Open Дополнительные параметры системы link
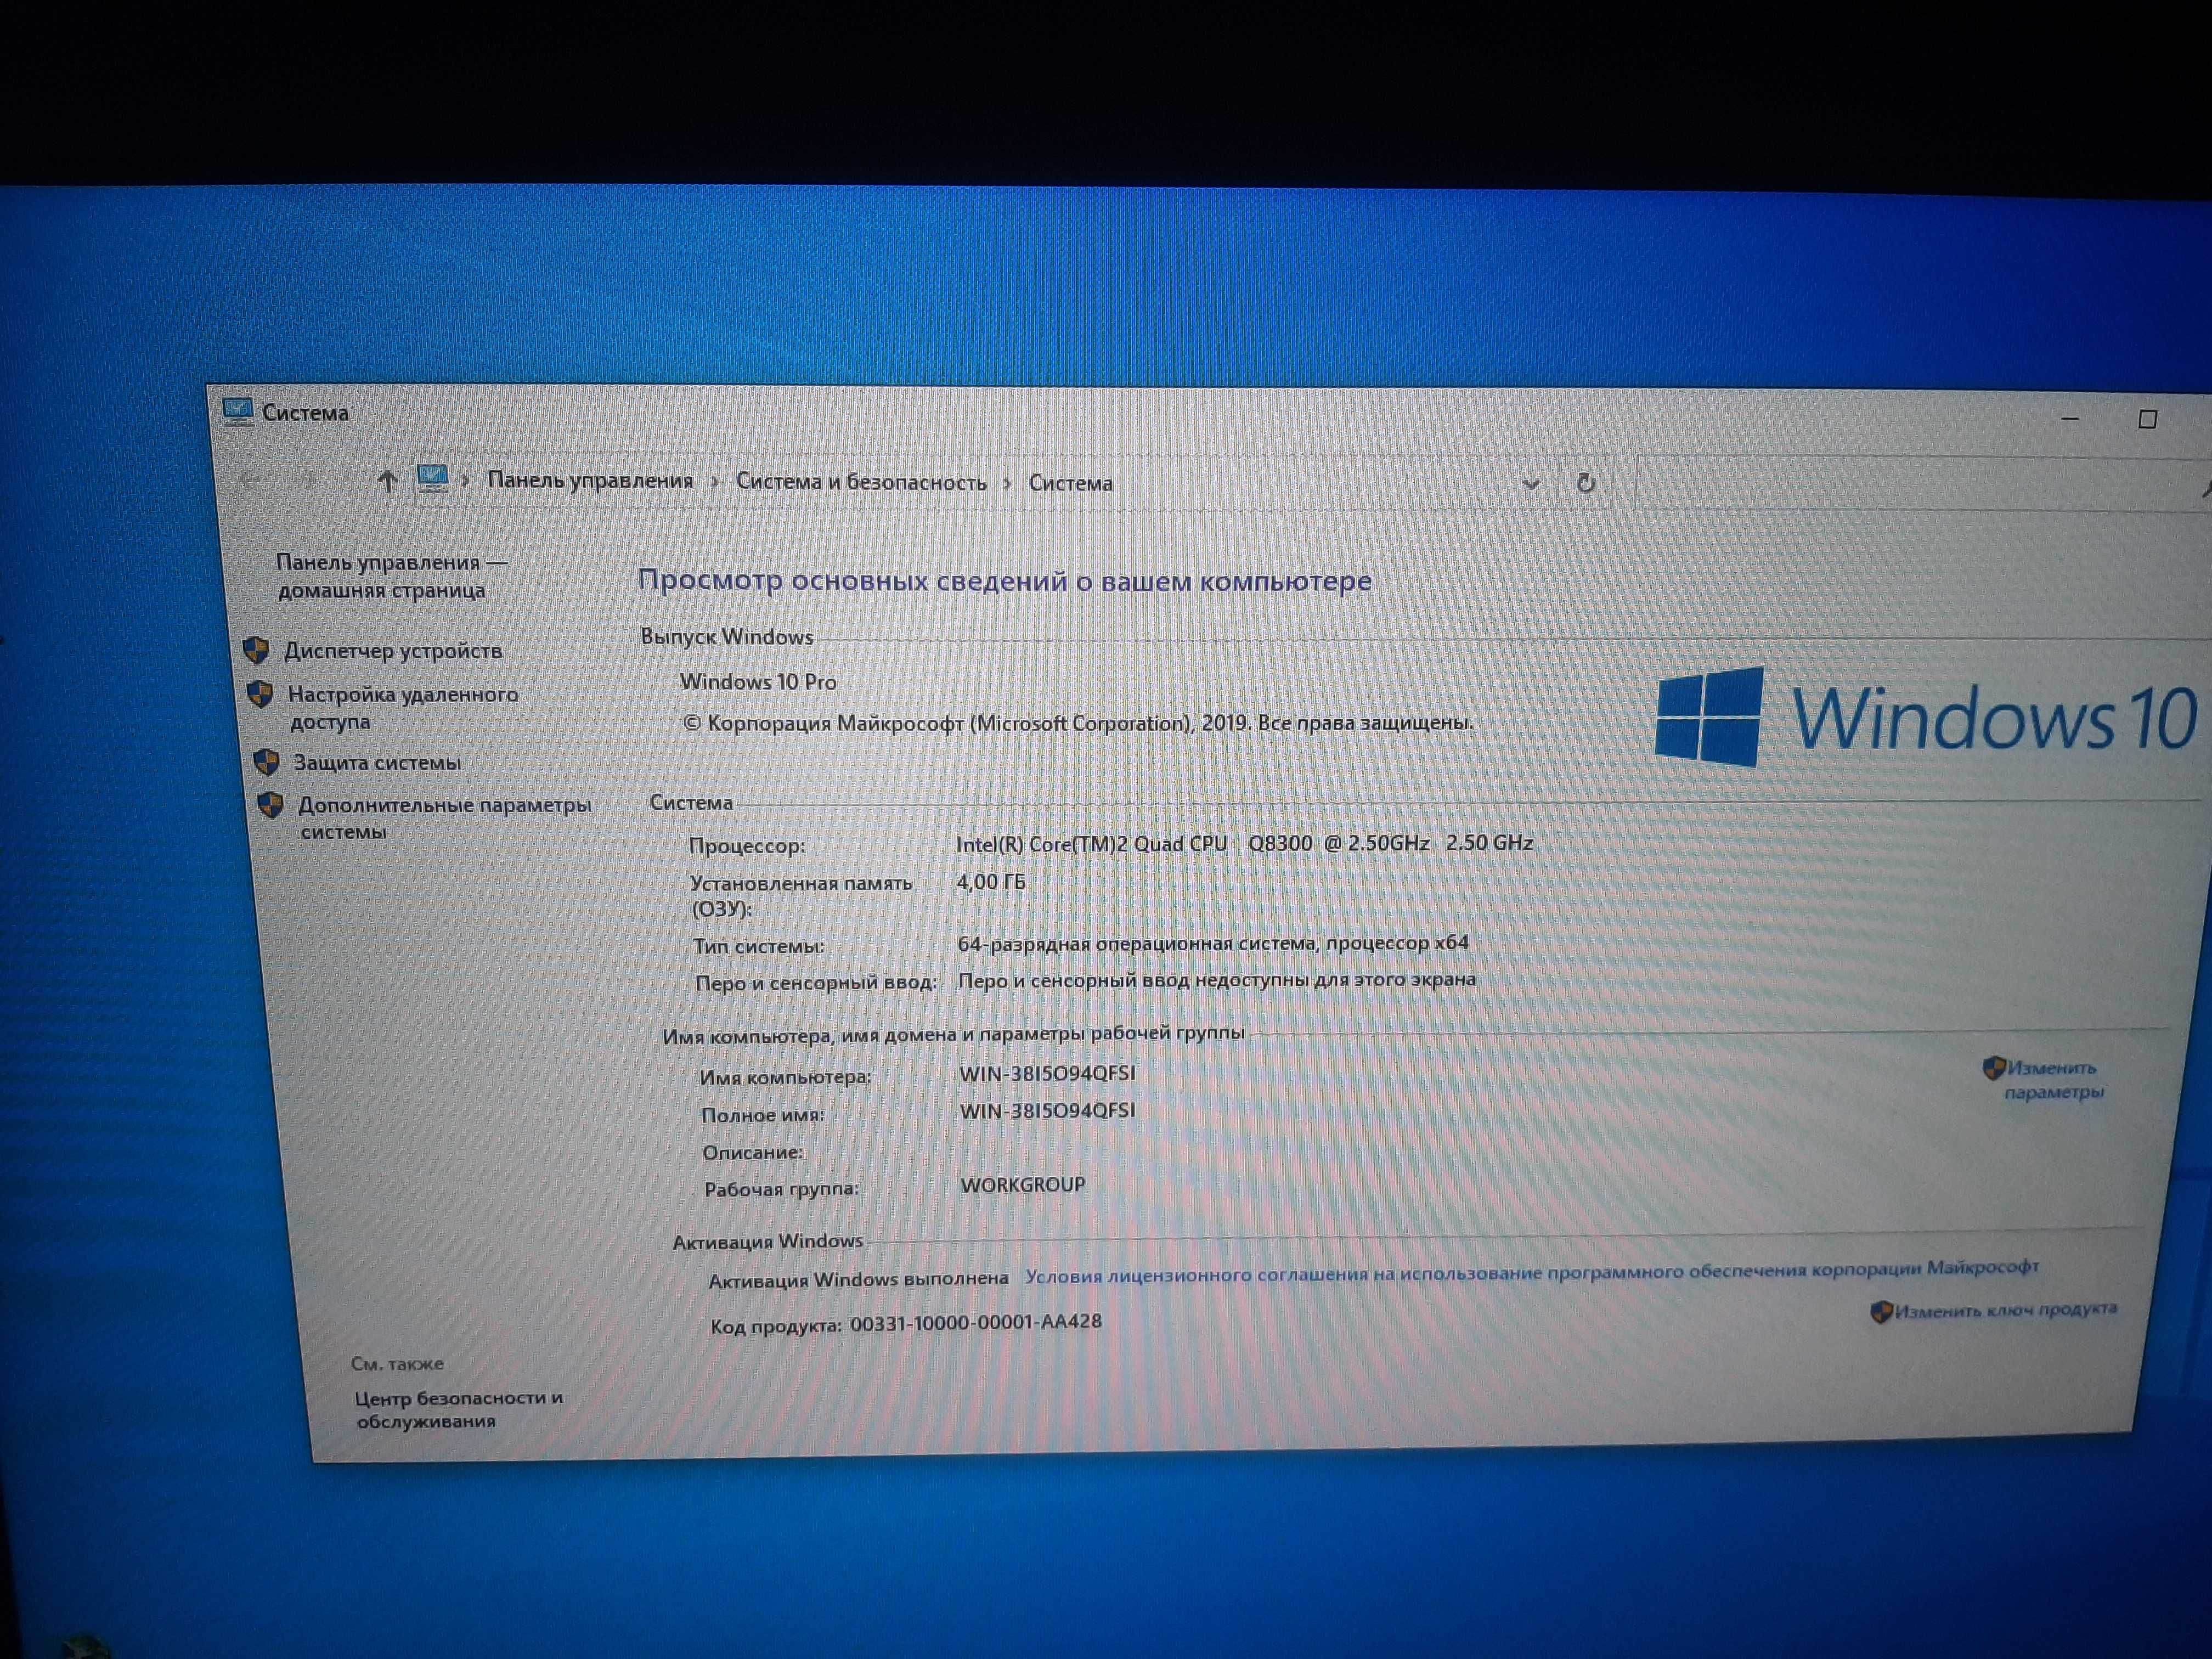 point(444,818)
